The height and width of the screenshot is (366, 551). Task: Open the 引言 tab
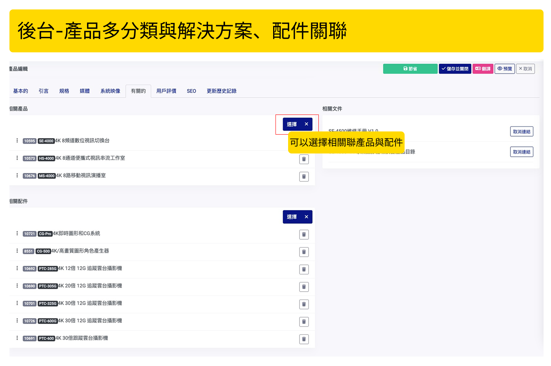coord(44,91)
